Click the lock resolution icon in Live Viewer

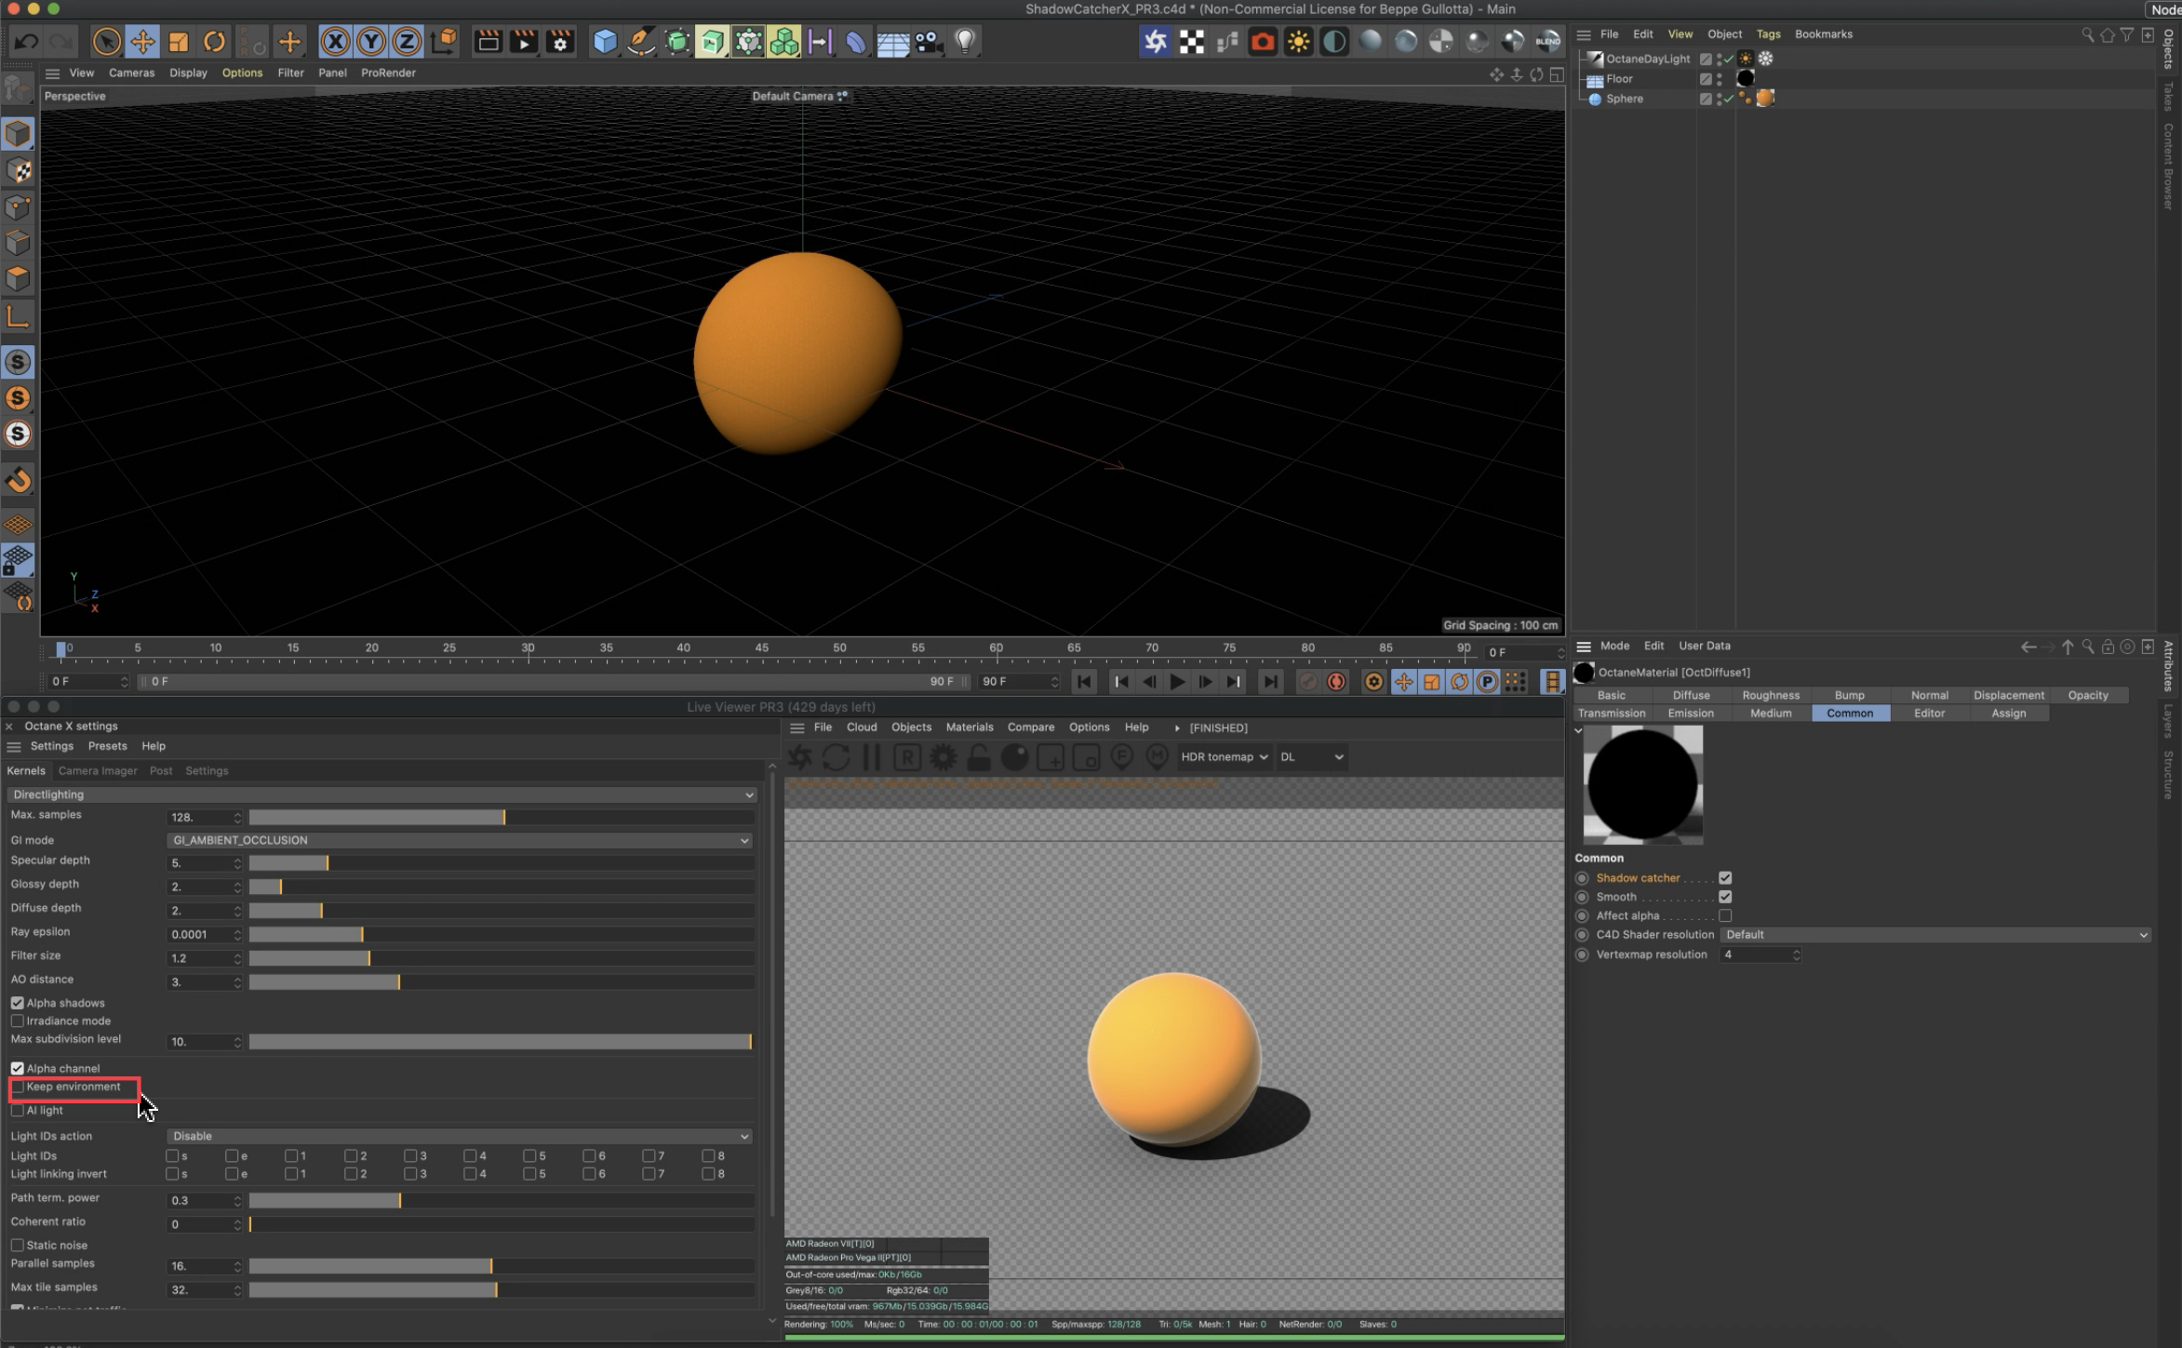[979, 757]
